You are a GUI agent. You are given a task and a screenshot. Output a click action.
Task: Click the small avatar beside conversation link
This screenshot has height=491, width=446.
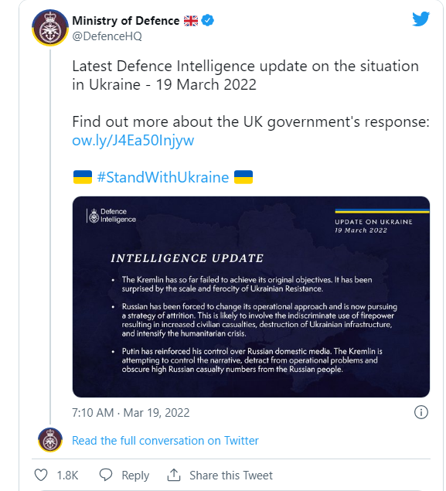point(50,440)
